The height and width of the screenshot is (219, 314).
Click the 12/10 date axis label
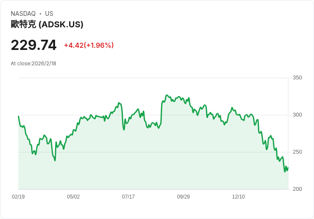pyautogui.click(x=238, y=196)
